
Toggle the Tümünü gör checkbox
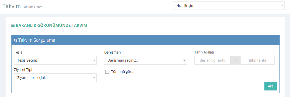107,72
